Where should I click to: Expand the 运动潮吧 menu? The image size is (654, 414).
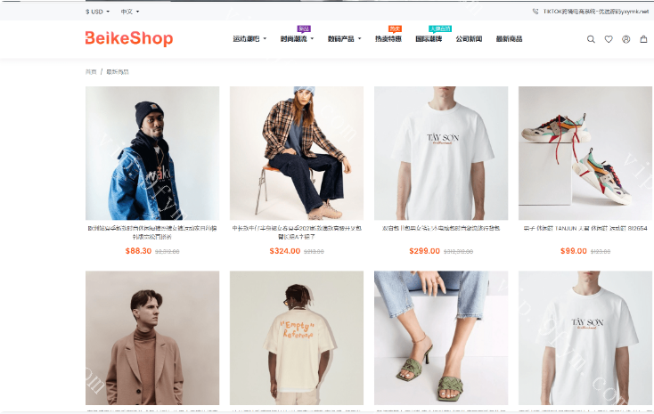249,39
